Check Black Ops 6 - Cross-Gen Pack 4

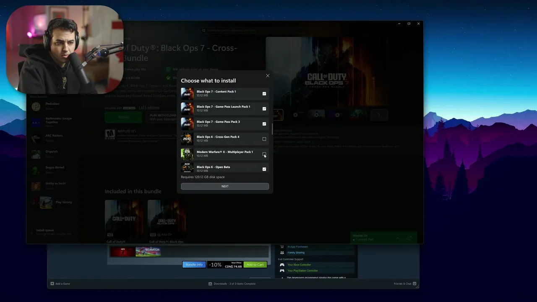[x=264, y=139]
